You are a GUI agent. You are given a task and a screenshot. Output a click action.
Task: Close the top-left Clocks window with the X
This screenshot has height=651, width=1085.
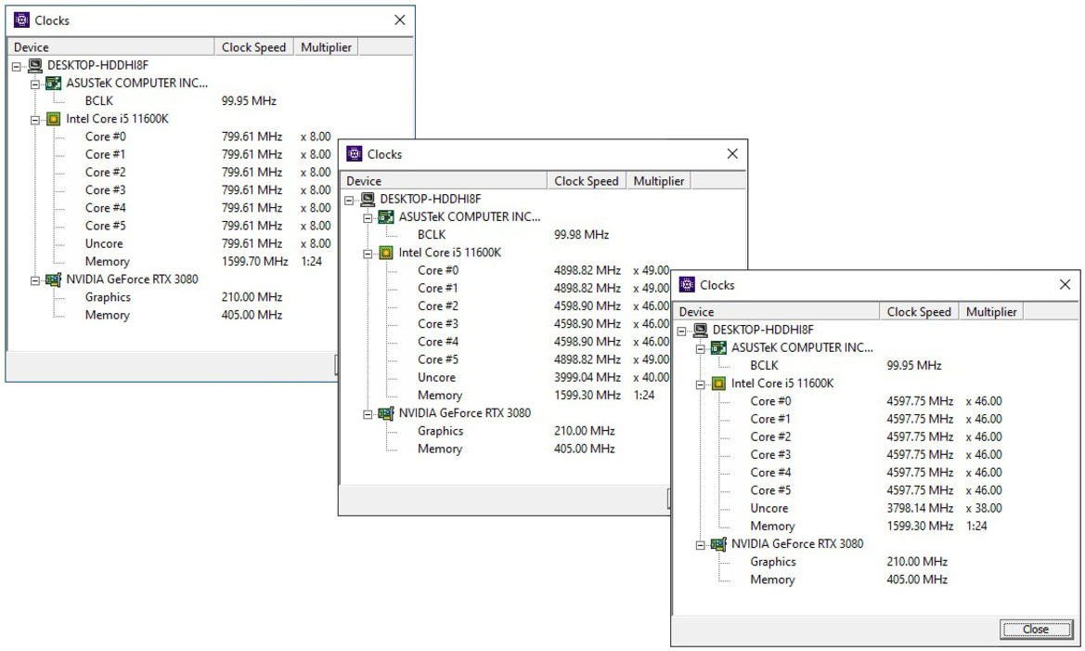(399, 20)
